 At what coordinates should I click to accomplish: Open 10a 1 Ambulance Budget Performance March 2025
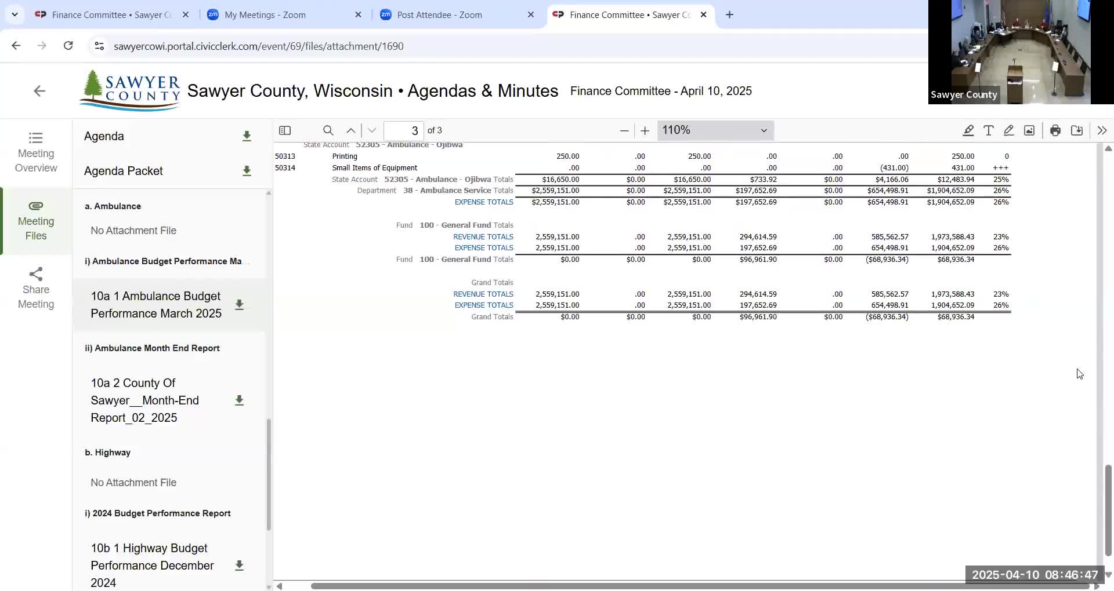156,305
